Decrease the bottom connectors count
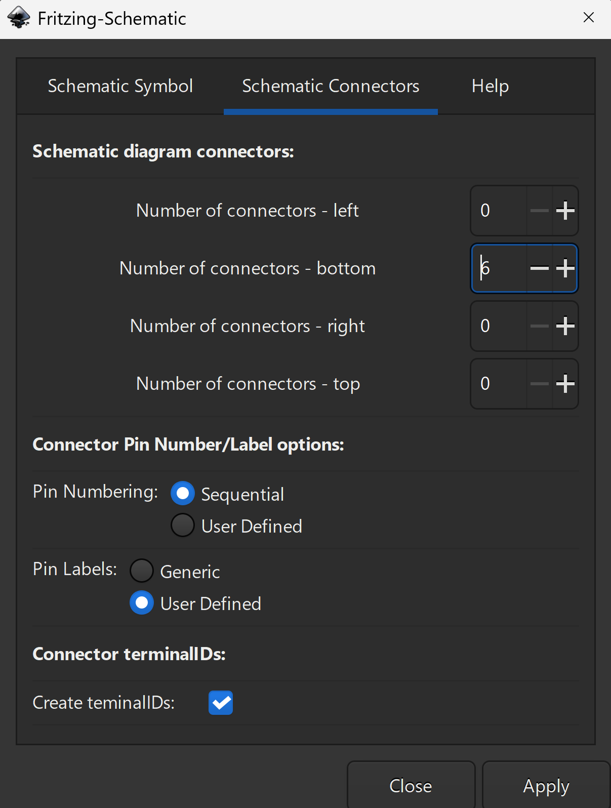Image resolution: width=611 pixels, height=808 pixels. tap(539, 268)
